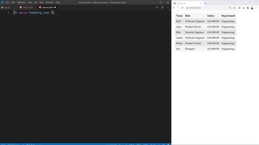259x145 pixels.
Task: Open the Help menu
Action: [58, 2]
